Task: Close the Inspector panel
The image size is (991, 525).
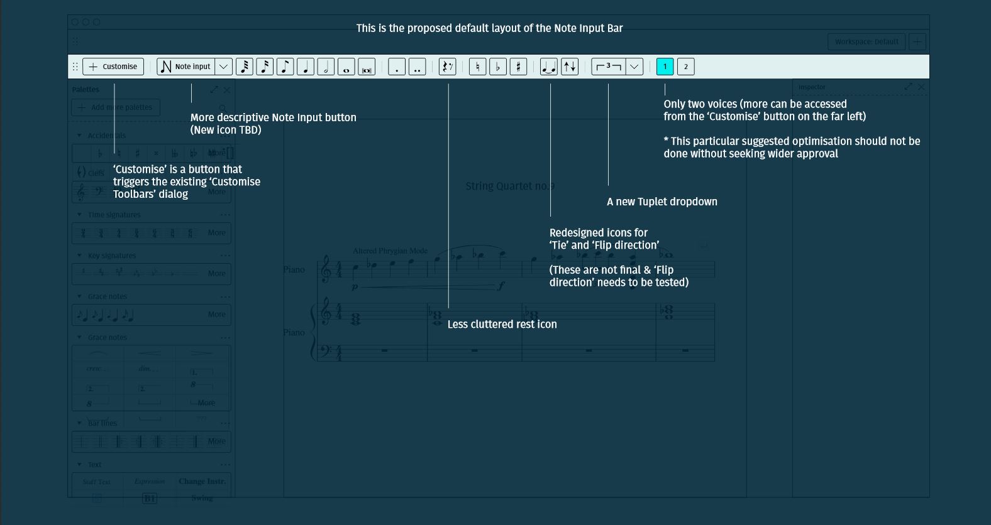Action: click(921, 87)
